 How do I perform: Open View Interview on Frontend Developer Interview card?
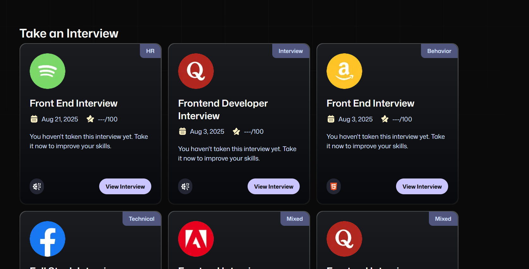274,186
